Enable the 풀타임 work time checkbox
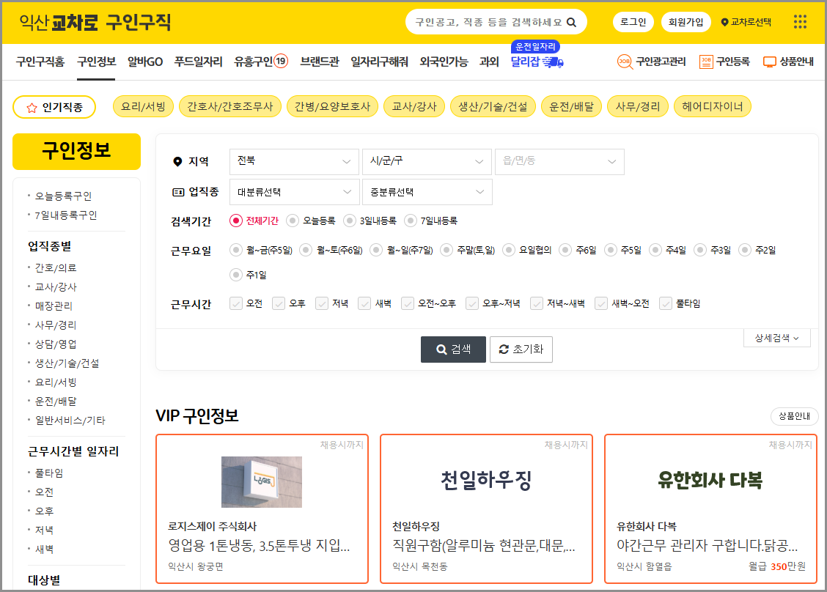The height and width of the screenshot is (592, 827). tap(666, 303)
